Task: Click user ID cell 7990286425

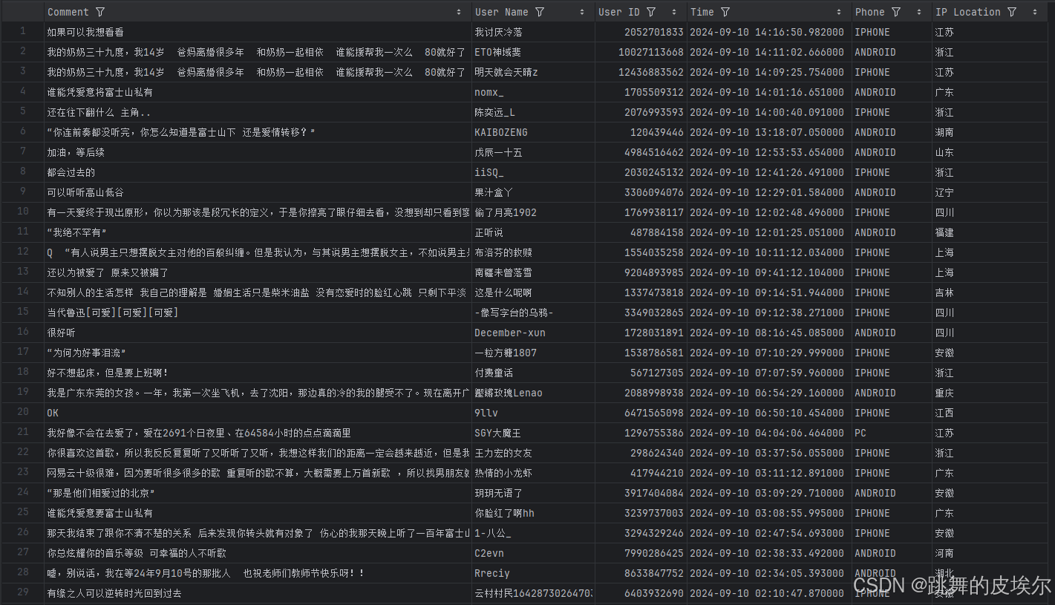Action: [641, 553]
